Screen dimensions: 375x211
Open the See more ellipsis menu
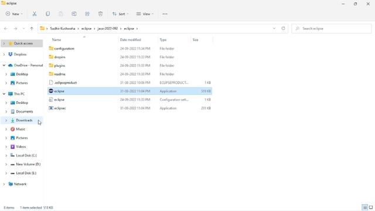pos(165,14)
